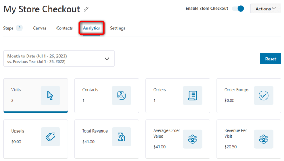The width and height of the screenshot is (284, 161).
Task: Click the My Store Checkout title
Action: (41, 9)
